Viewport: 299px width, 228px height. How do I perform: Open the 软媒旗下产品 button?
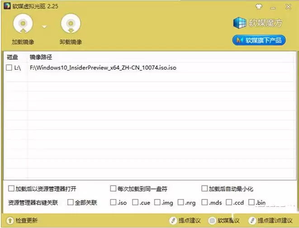(x=259, y=40)
